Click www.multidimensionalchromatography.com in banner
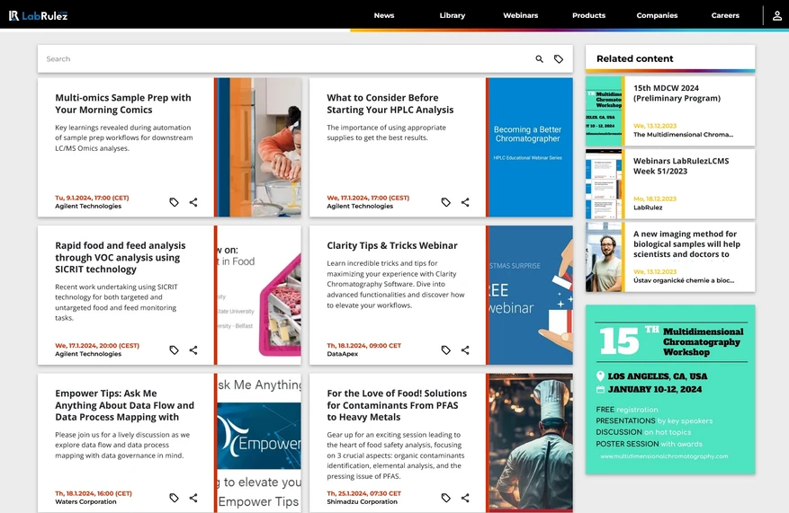789x513 pixels. coord(664,456)
